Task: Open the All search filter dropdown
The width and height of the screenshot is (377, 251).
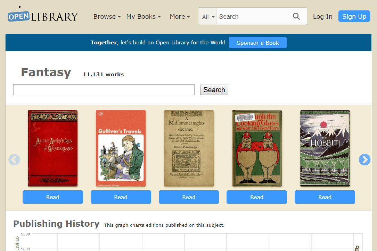Action: tap(208, 17)
